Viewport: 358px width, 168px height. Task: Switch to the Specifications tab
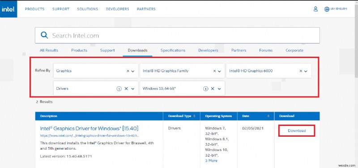click(173, 50)
